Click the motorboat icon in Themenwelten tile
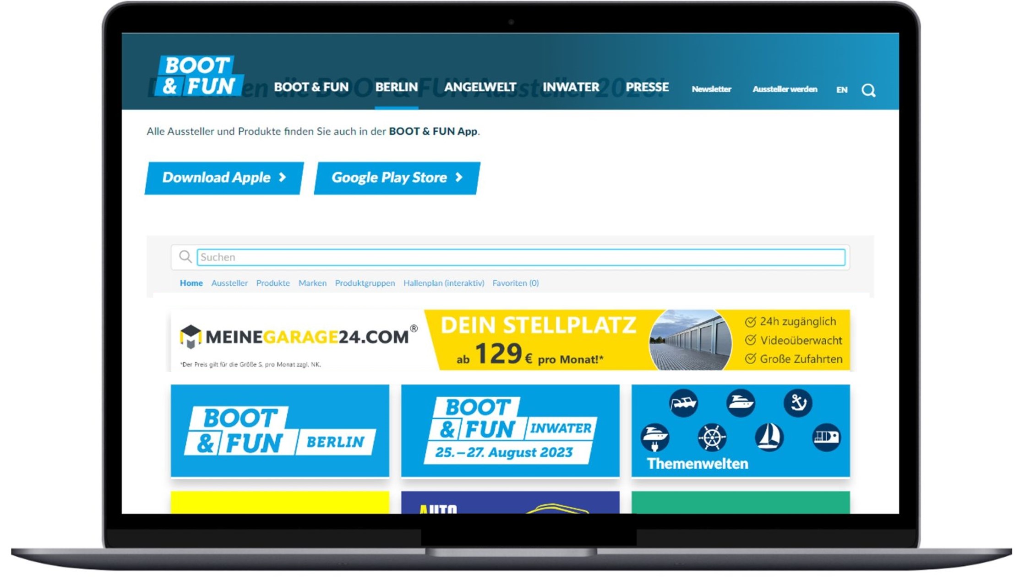 683,403
